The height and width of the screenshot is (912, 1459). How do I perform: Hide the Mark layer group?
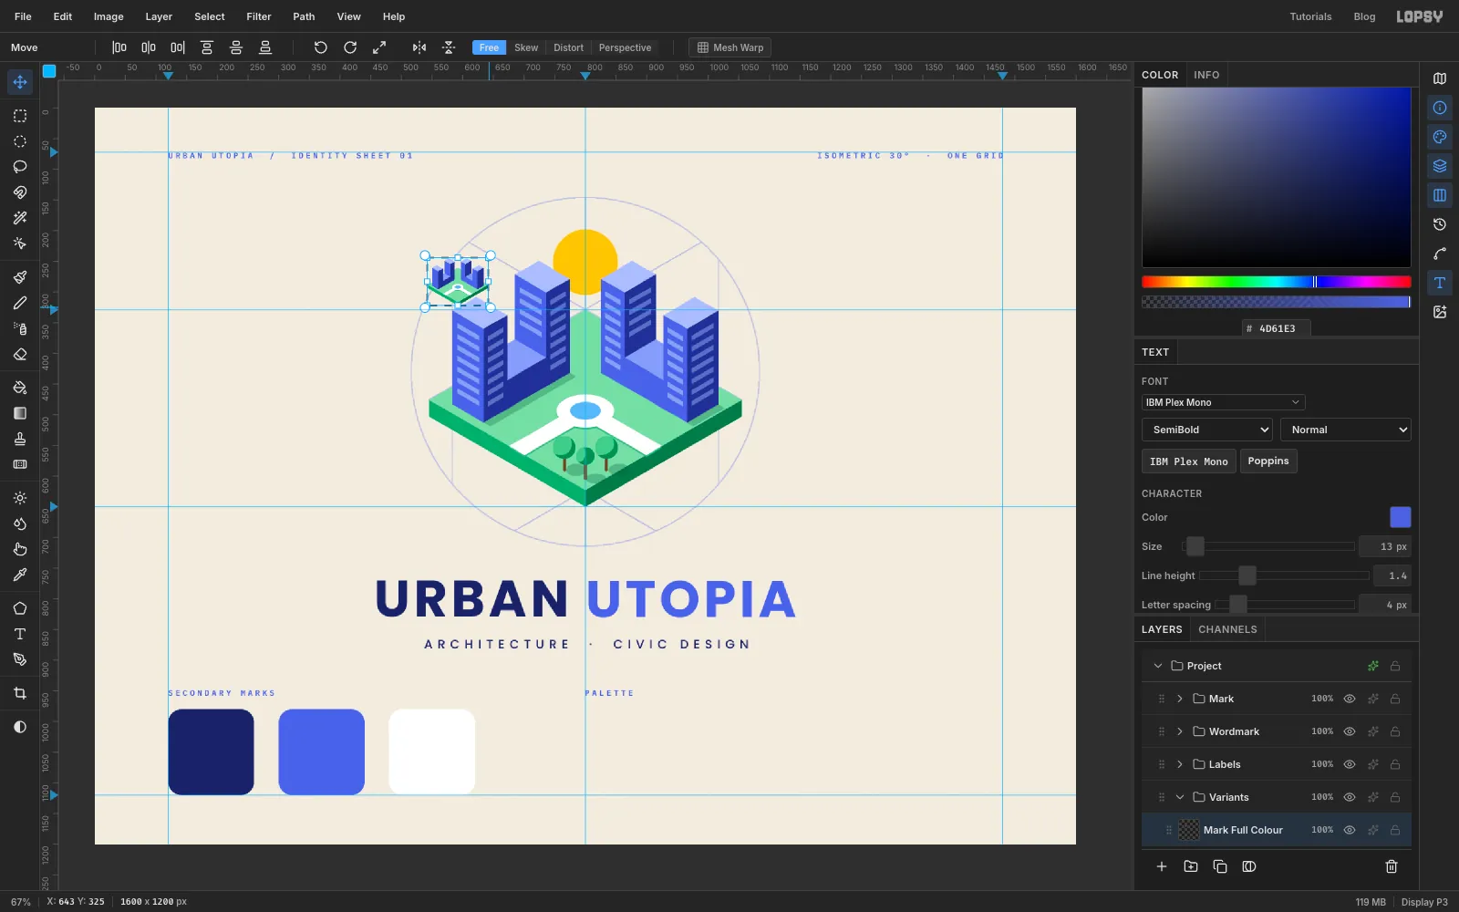[1350, 699]
